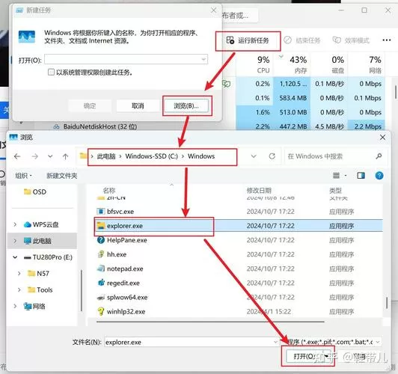Select the OSD folder in the navigation pane
This screenshot has width=398, height=374.
tap(35, 191)
